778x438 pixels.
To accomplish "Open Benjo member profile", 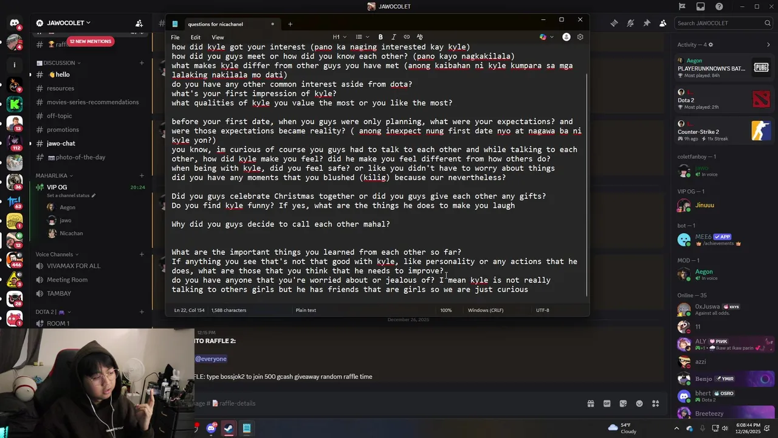I will (723, 379).
